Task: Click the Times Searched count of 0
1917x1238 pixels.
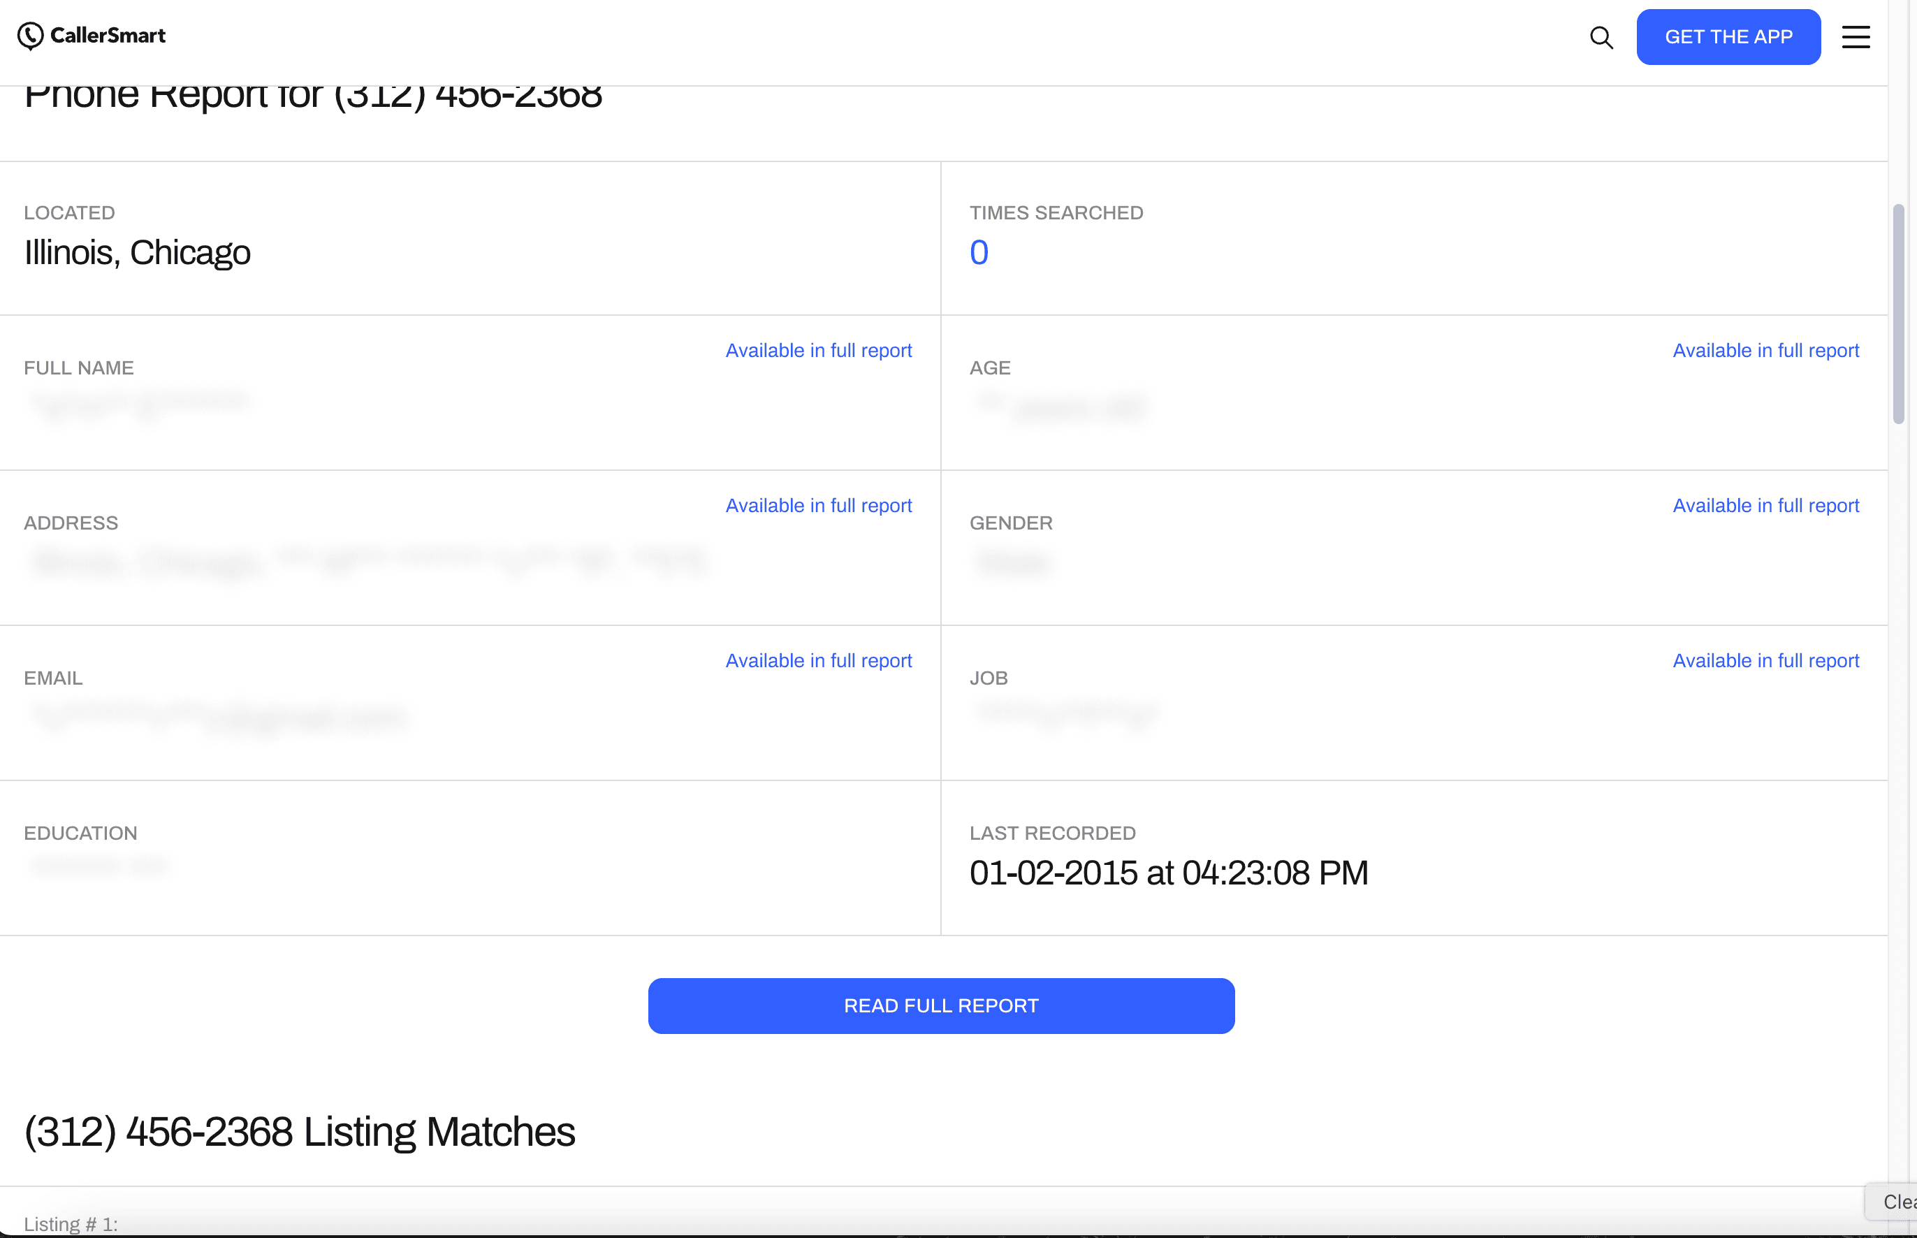Action: click(978, 252)
